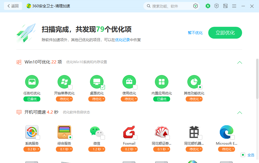The image size is (259, 163).
Task: Click the 微信 WeChat icon
Action: [x=96, y=132]
